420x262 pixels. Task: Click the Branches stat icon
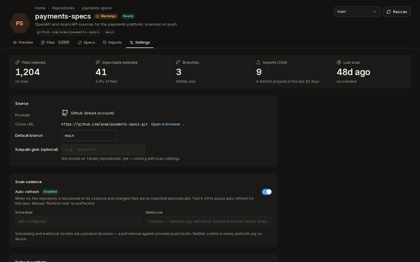point(178,62)
